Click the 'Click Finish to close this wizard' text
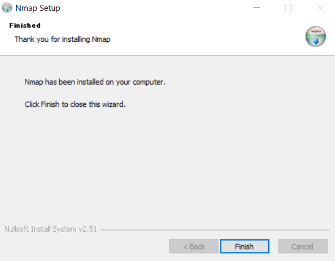Image resolution: width=335 pixels, height=261 pixels. click(75, 104)
